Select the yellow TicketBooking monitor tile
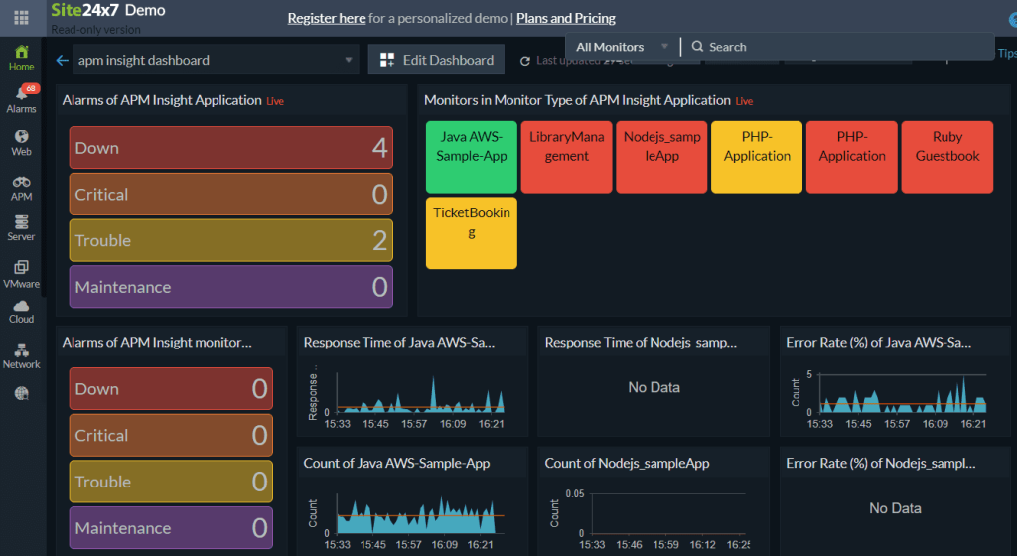1017x556 pixels. click(472, 232)
